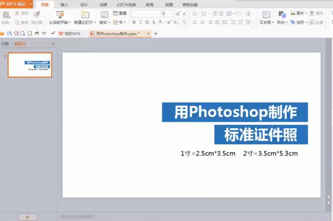The height and width of the screenshot is (221, 333).
Task: Expand the 新建幻灯片 dropdown arrow
Action: click(x=95, y=22)
